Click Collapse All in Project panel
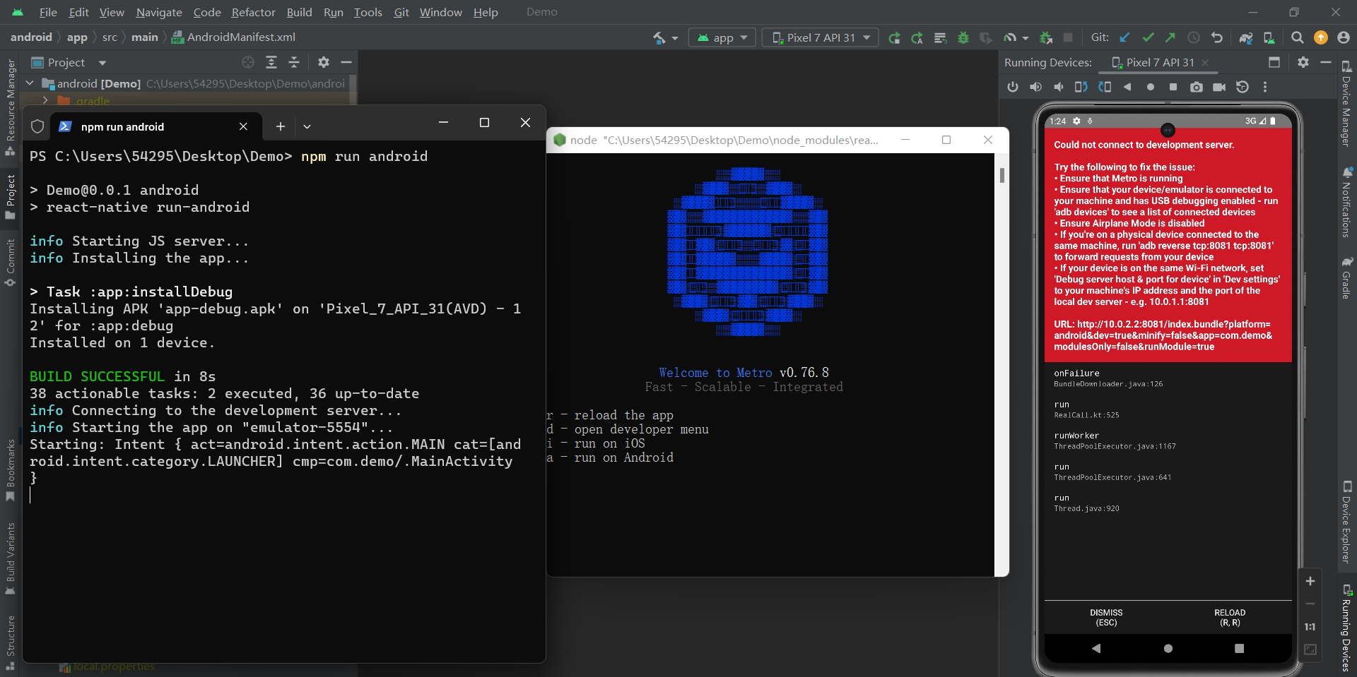1357x677 pixels. coord(294,62)
